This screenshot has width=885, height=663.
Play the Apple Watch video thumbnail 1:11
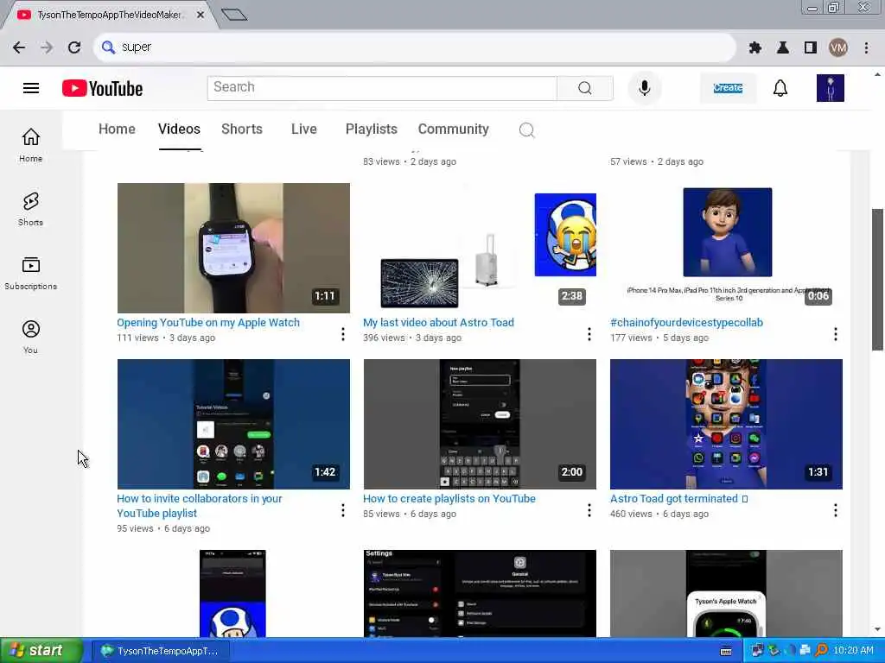point(233,248)
